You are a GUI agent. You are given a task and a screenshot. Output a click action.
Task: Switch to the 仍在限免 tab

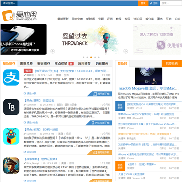[102, 64]
